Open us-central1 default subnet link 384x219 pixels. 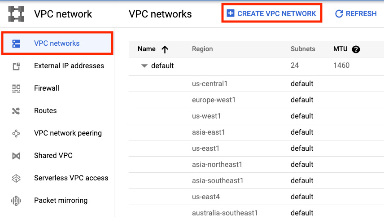(302, 83)
